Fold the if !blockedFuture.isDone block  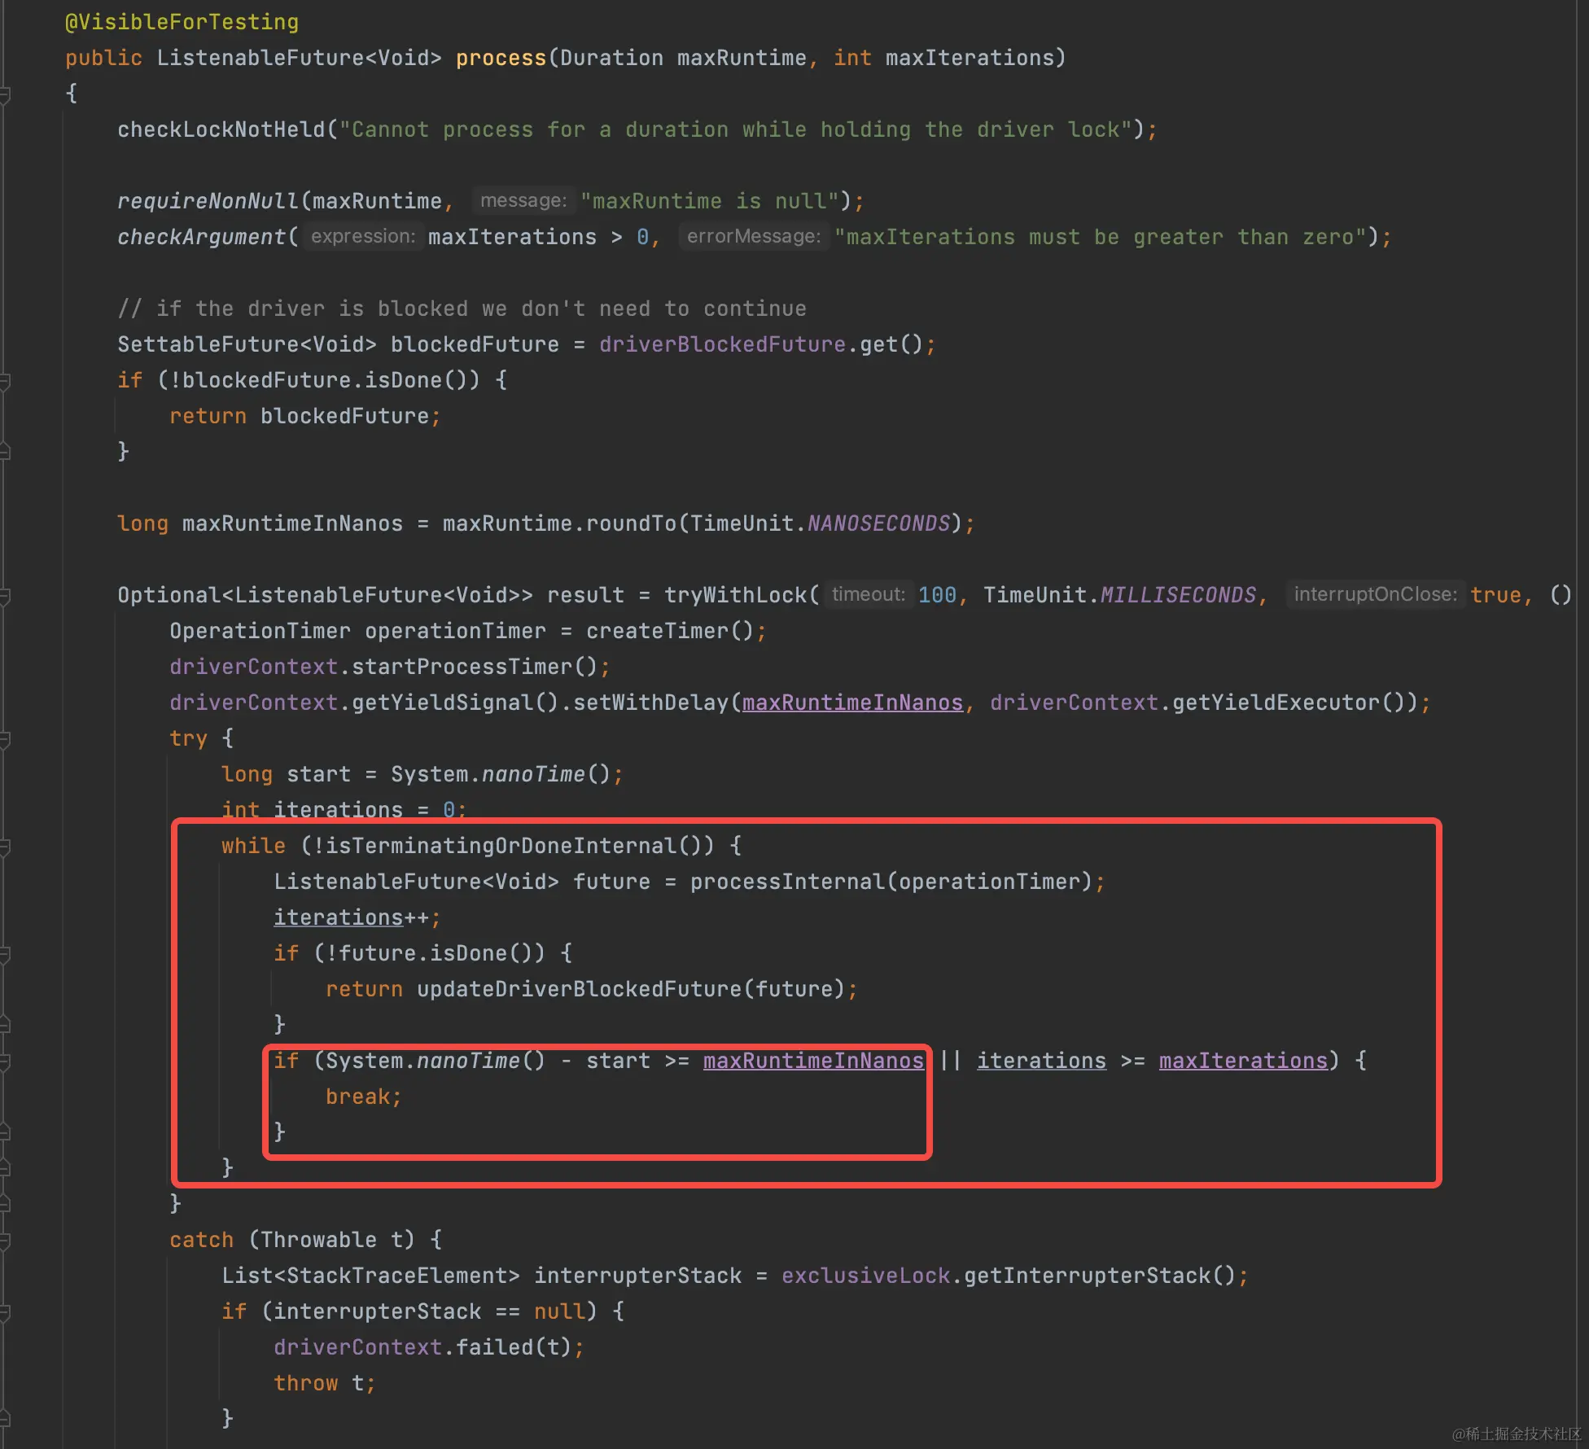4,381
